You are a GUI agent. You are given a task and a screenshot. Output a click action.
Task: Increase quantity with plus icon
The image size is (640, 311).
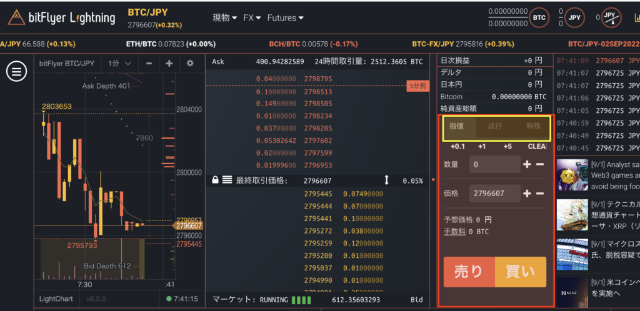pyautogui.click(x=527, y=164)
